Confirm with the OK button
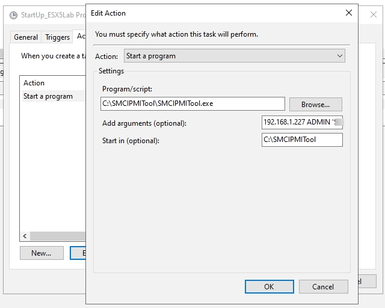Screen dimensions: 385x308 coord(269,287)
